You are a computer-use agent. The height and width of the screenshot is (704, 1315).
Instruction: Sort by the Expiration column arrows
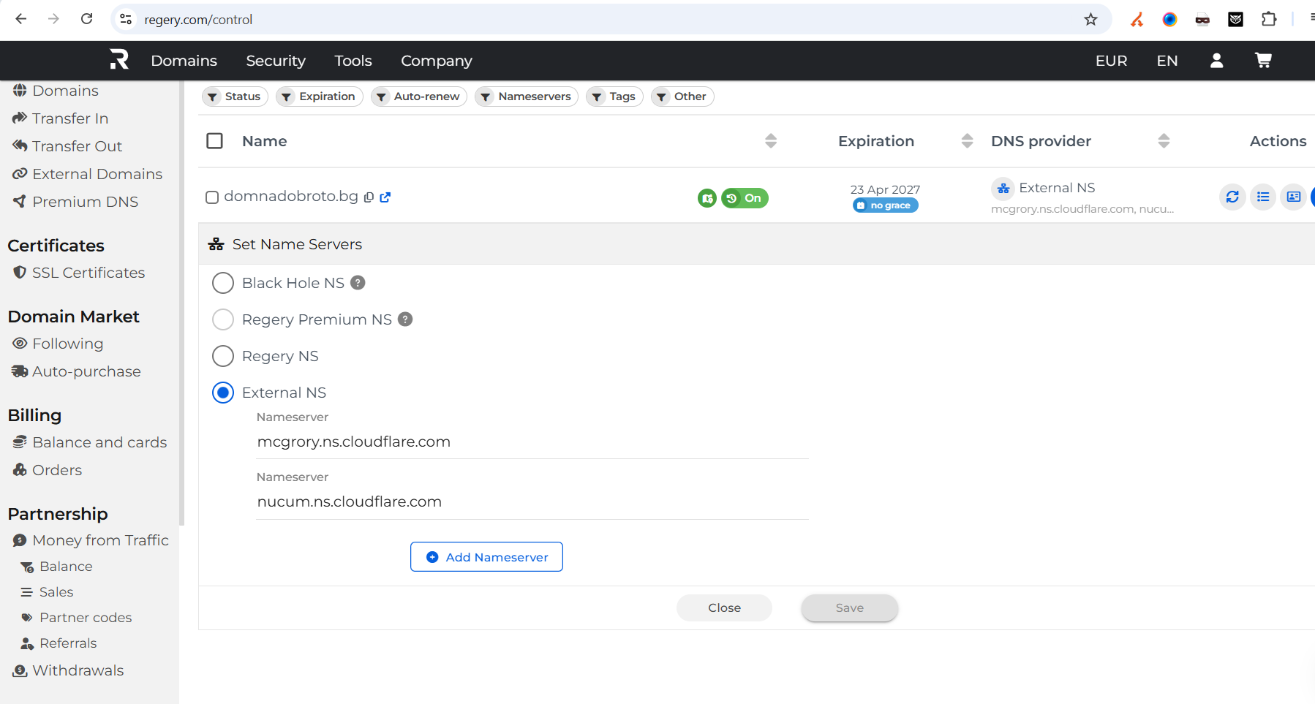tap(967, 141)
